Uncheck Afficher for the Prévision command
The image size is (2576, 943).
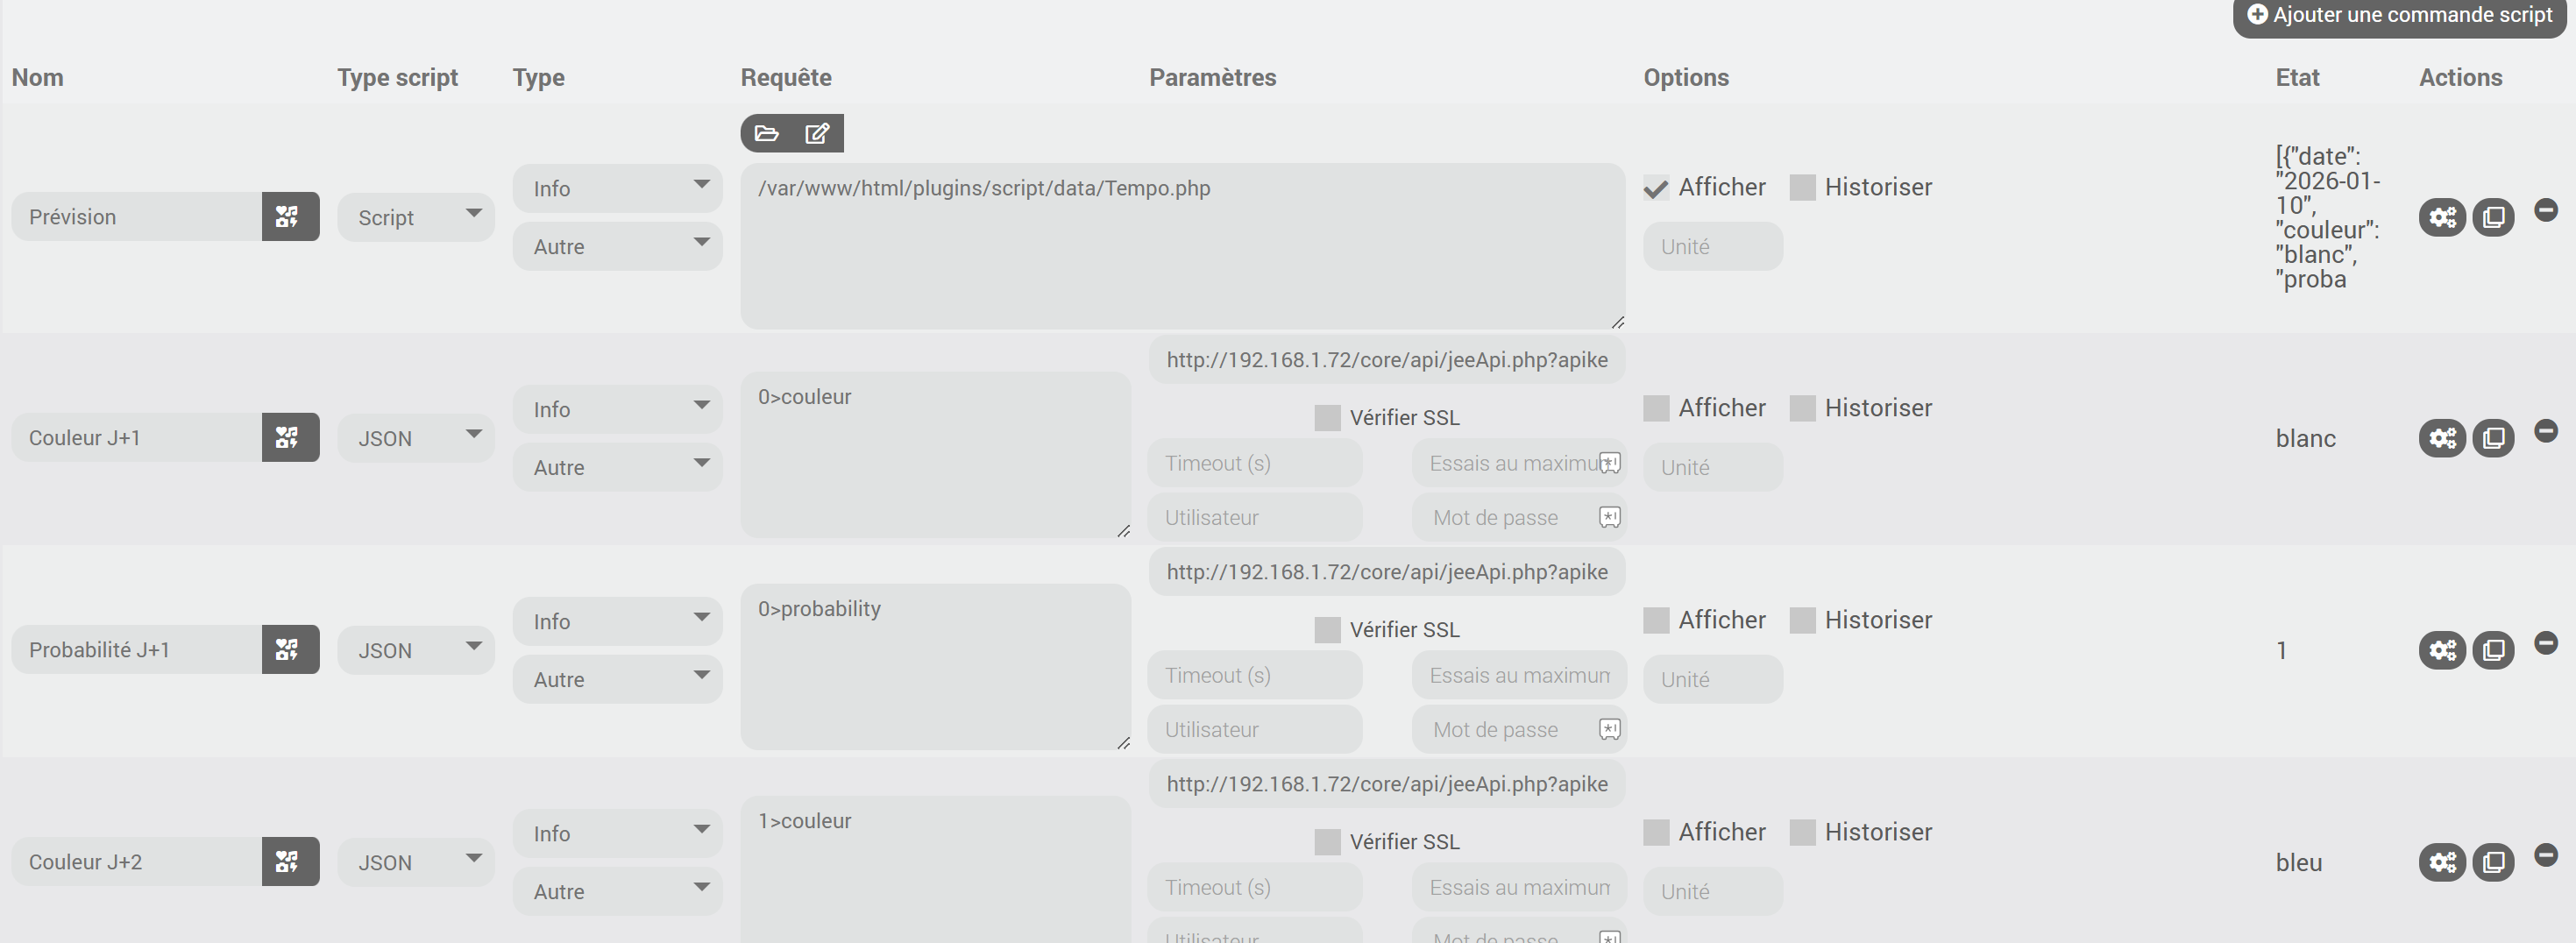1656,187
